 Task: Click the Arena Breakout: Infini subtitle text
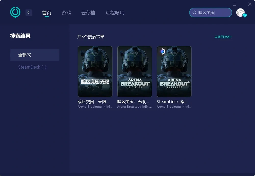pyautogui.click(x=95, y=107)
